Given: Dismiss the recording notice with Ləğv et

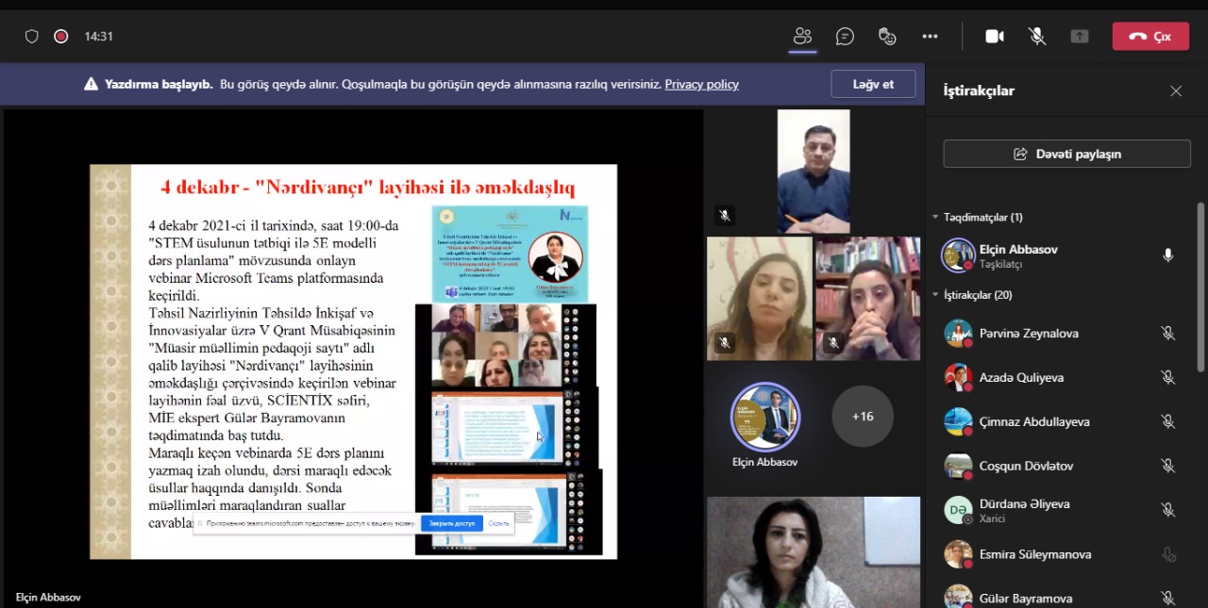Looking at the screenshot, I should pos(873,84).
